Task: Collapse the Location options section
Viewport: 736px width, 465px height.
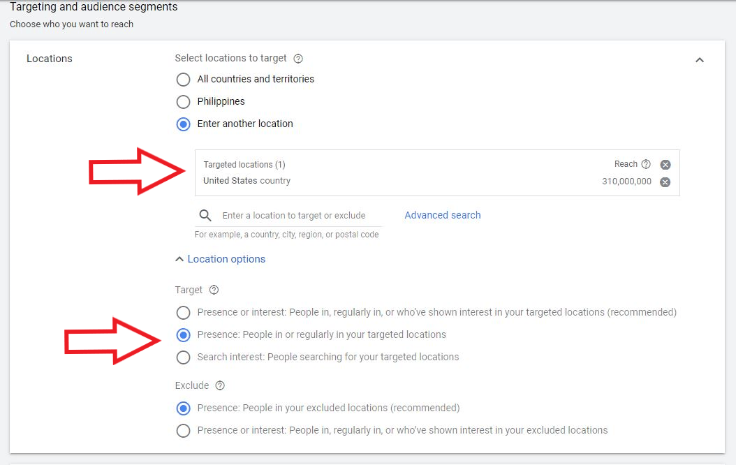Action: [x=220, y=259]
